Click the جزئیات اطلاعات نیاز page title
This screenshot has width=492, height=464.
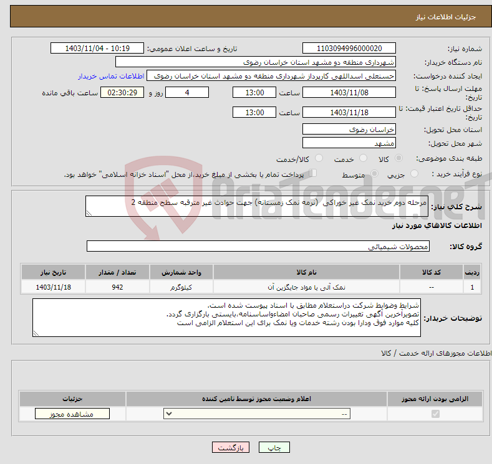[446, 17]
